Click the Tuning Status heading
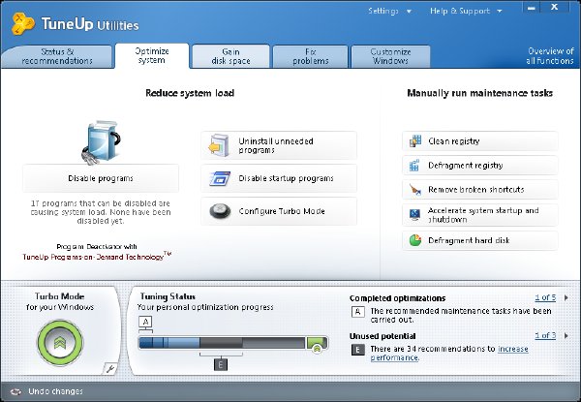The height and width of the screenshot is (402, 581). (168, 296)
